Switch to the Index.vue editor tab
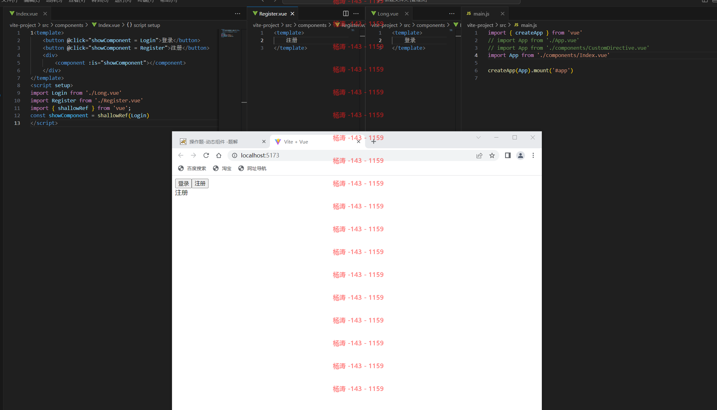The image size is (717, 410). 27,14
